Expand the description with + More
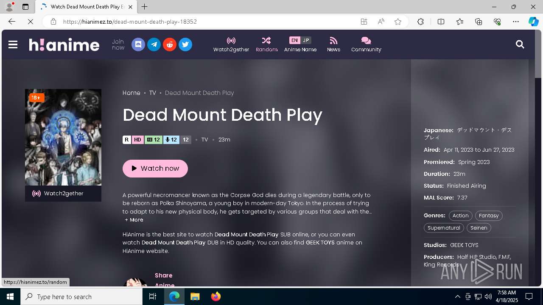This screenshot has height=305, width=543. coord(134,220)
